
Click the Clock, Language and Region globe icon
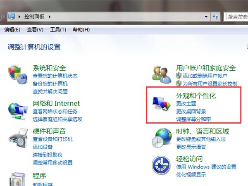point(162,138)
